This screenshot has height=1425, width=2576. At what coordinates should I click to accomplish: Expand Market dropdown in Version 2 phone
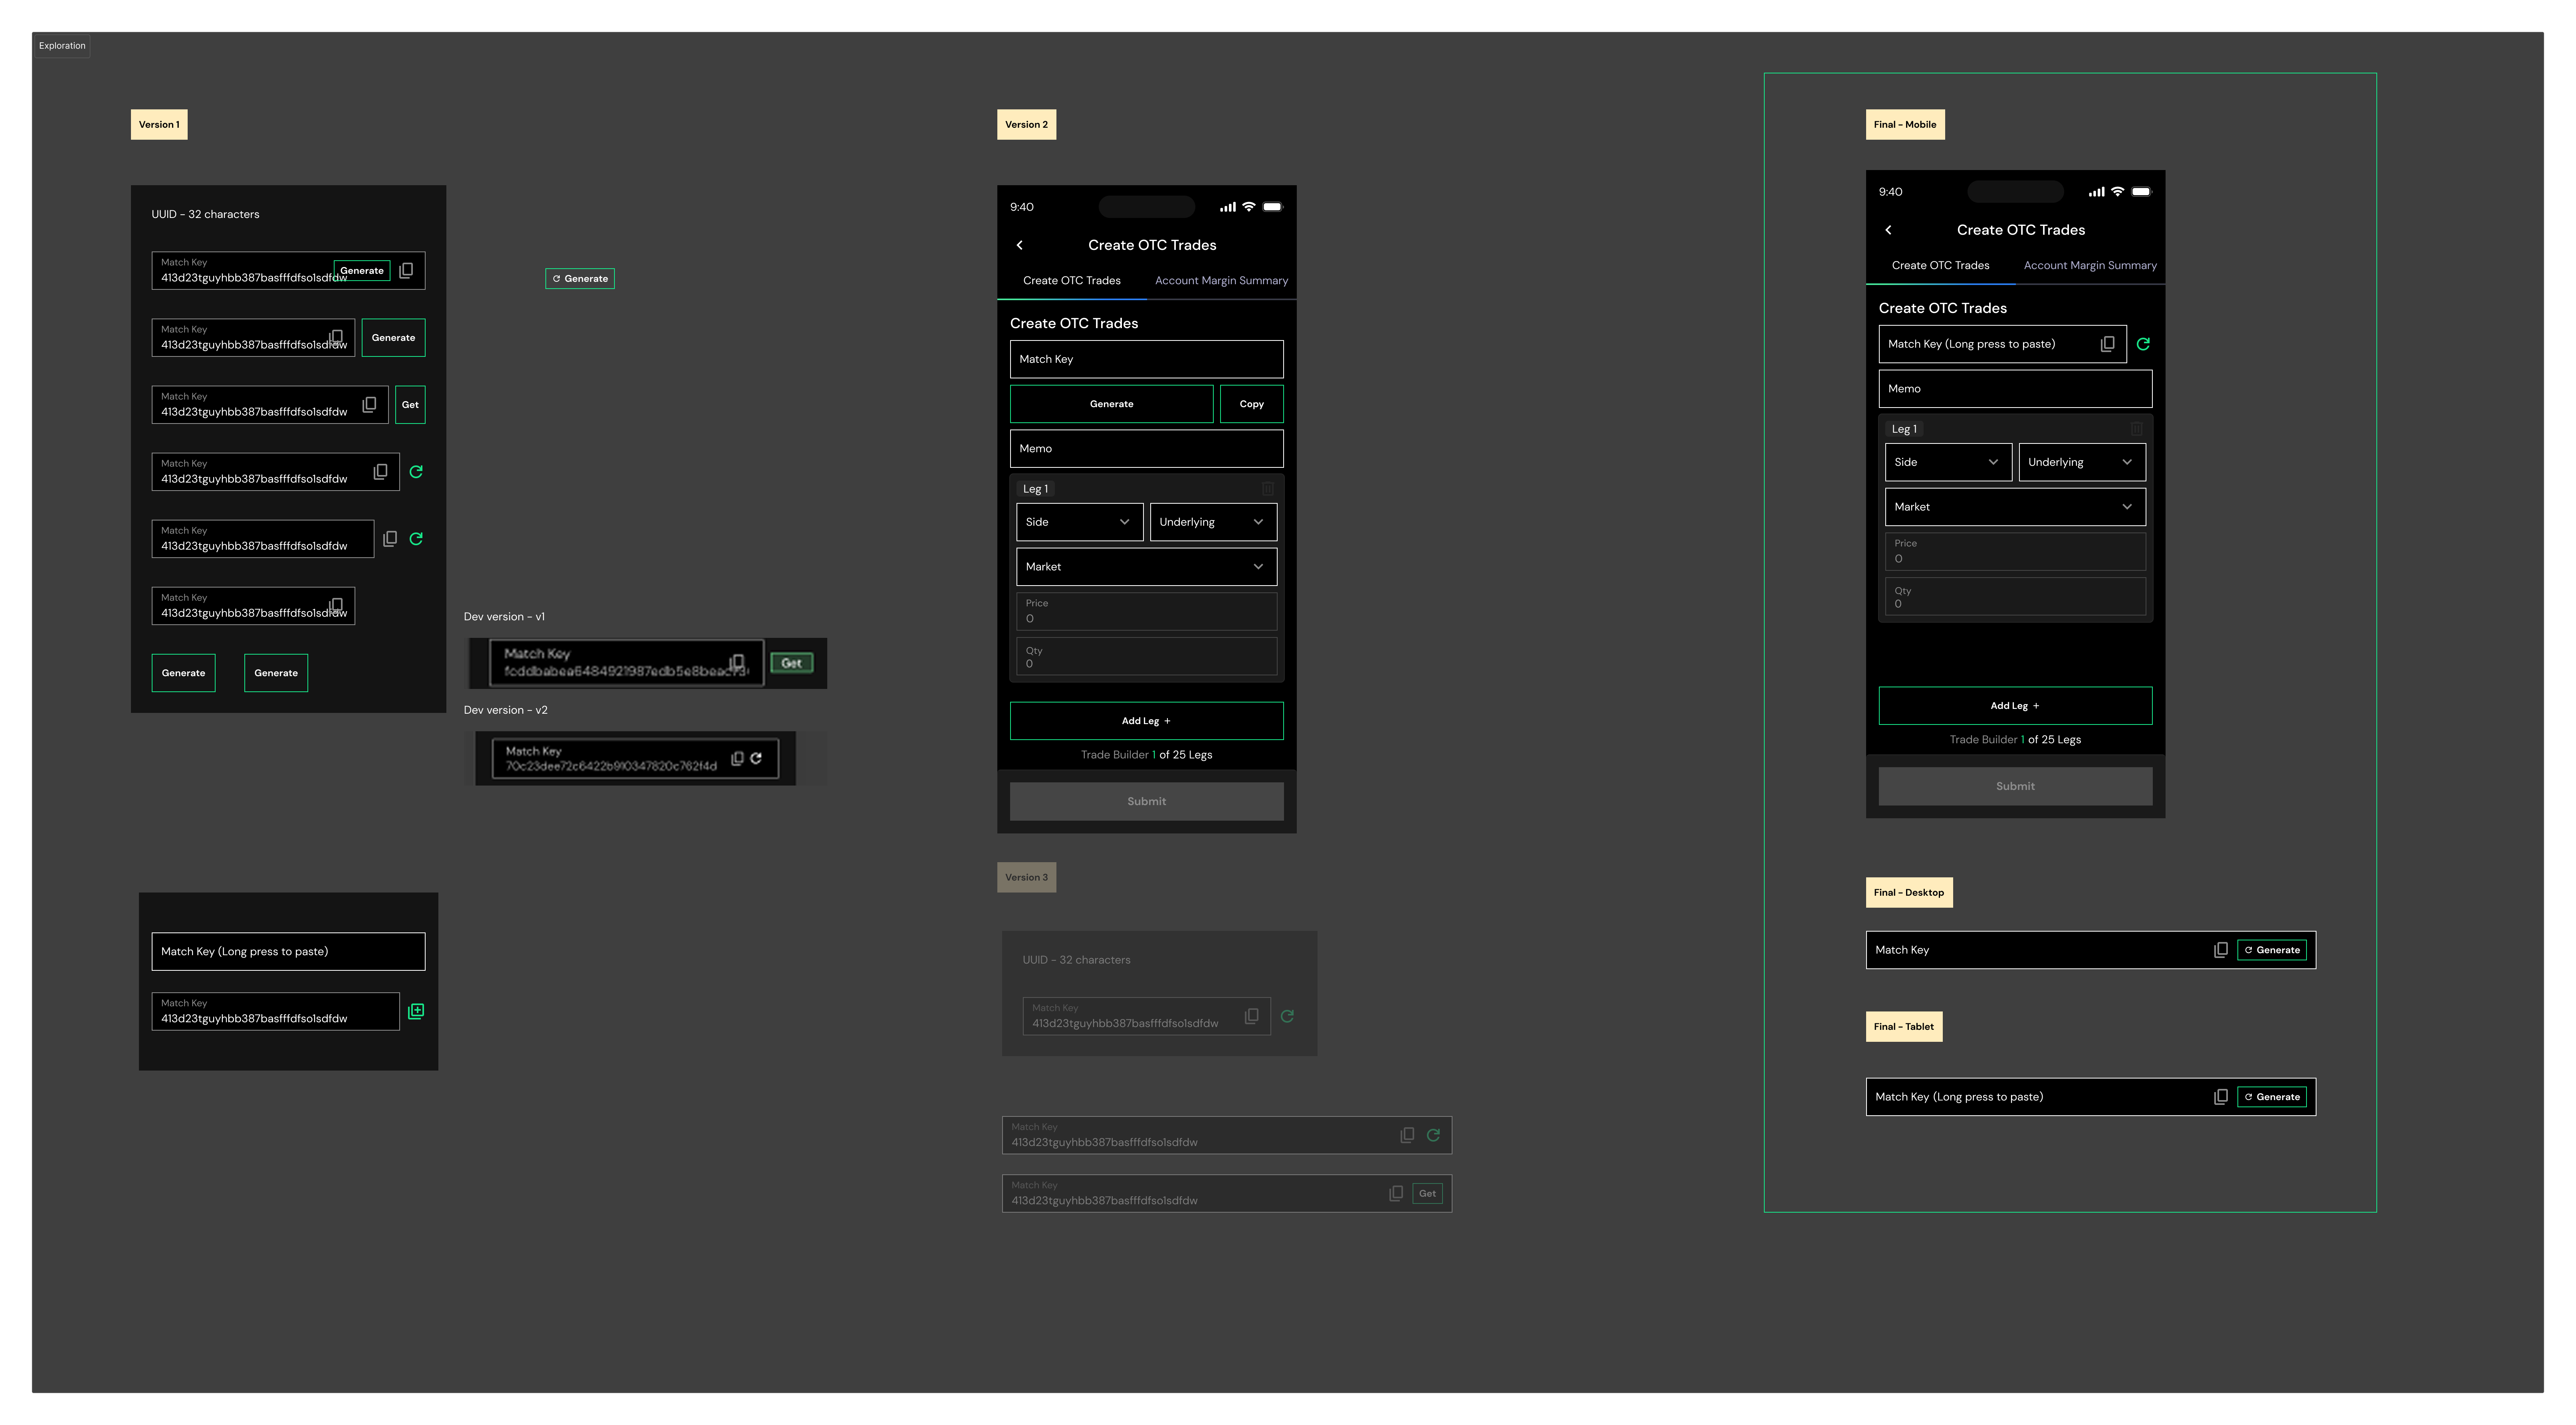[1146, 567]
